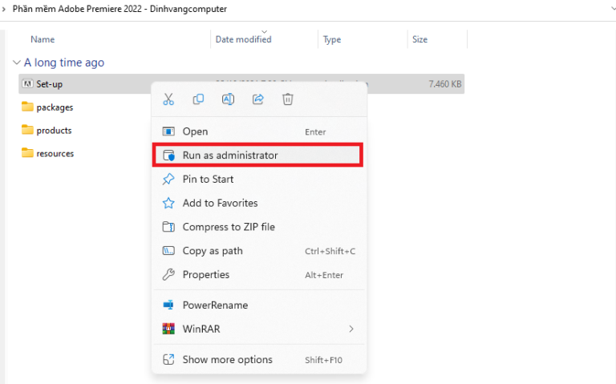This screenshot has width=616, height=384.
Task: Click the Delete trash can icon
Action: click(287, 99)
